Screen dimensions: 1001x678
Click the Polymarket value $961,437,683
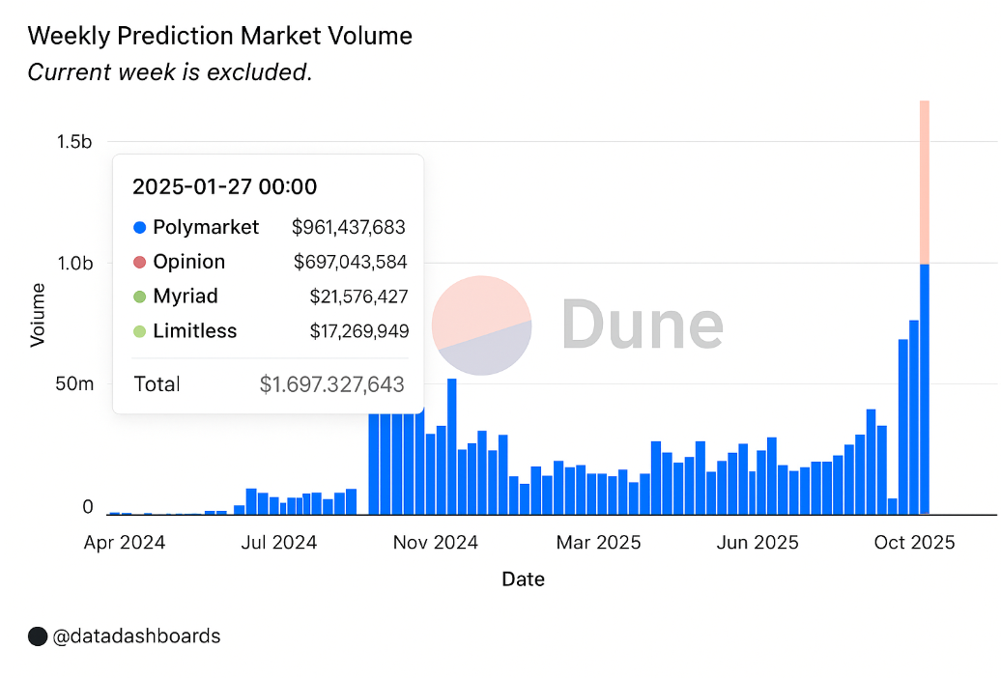(x=348, y=228)
